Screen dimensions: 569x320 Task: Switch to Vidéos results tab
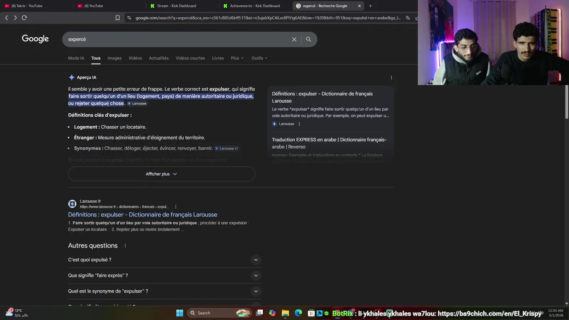135,58
